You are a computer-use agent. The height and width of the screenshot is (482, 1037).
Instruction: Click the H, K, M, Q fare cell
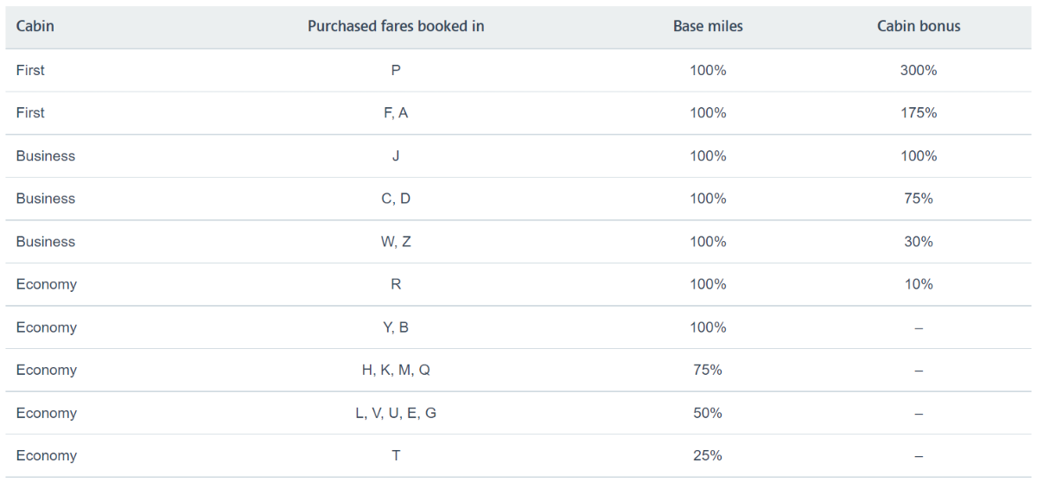tap(396, 370)
